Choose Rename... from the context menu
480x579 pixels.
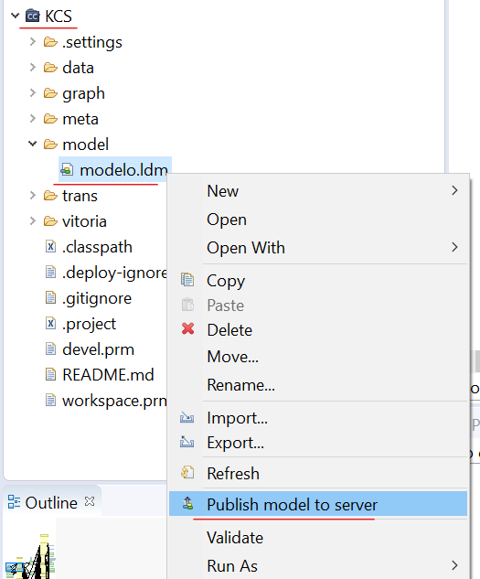(x=318, y=385)
